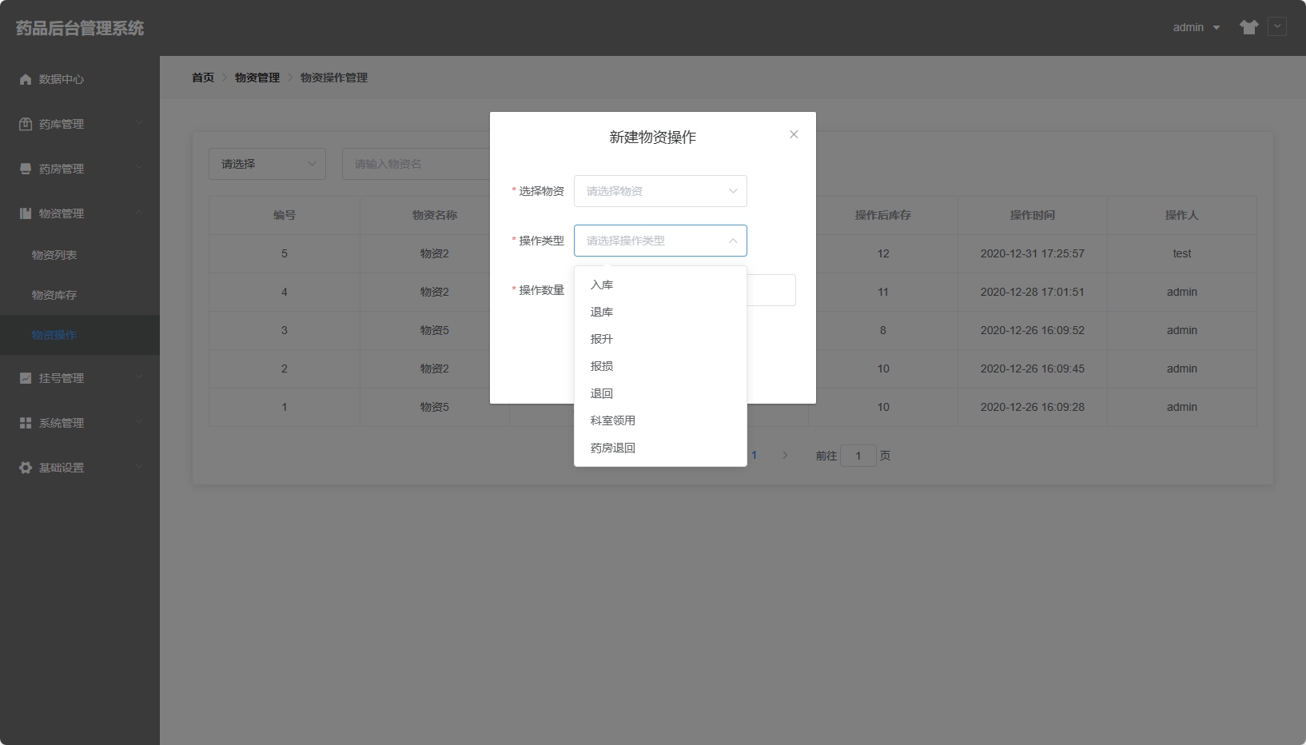
Task: Select 报升 operation type
Action: point(660,339)
